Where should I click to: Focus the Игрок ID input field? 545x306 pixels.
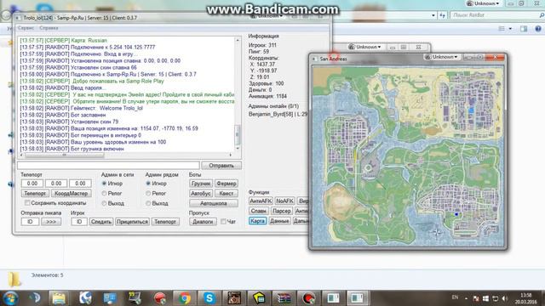(79, 221)
